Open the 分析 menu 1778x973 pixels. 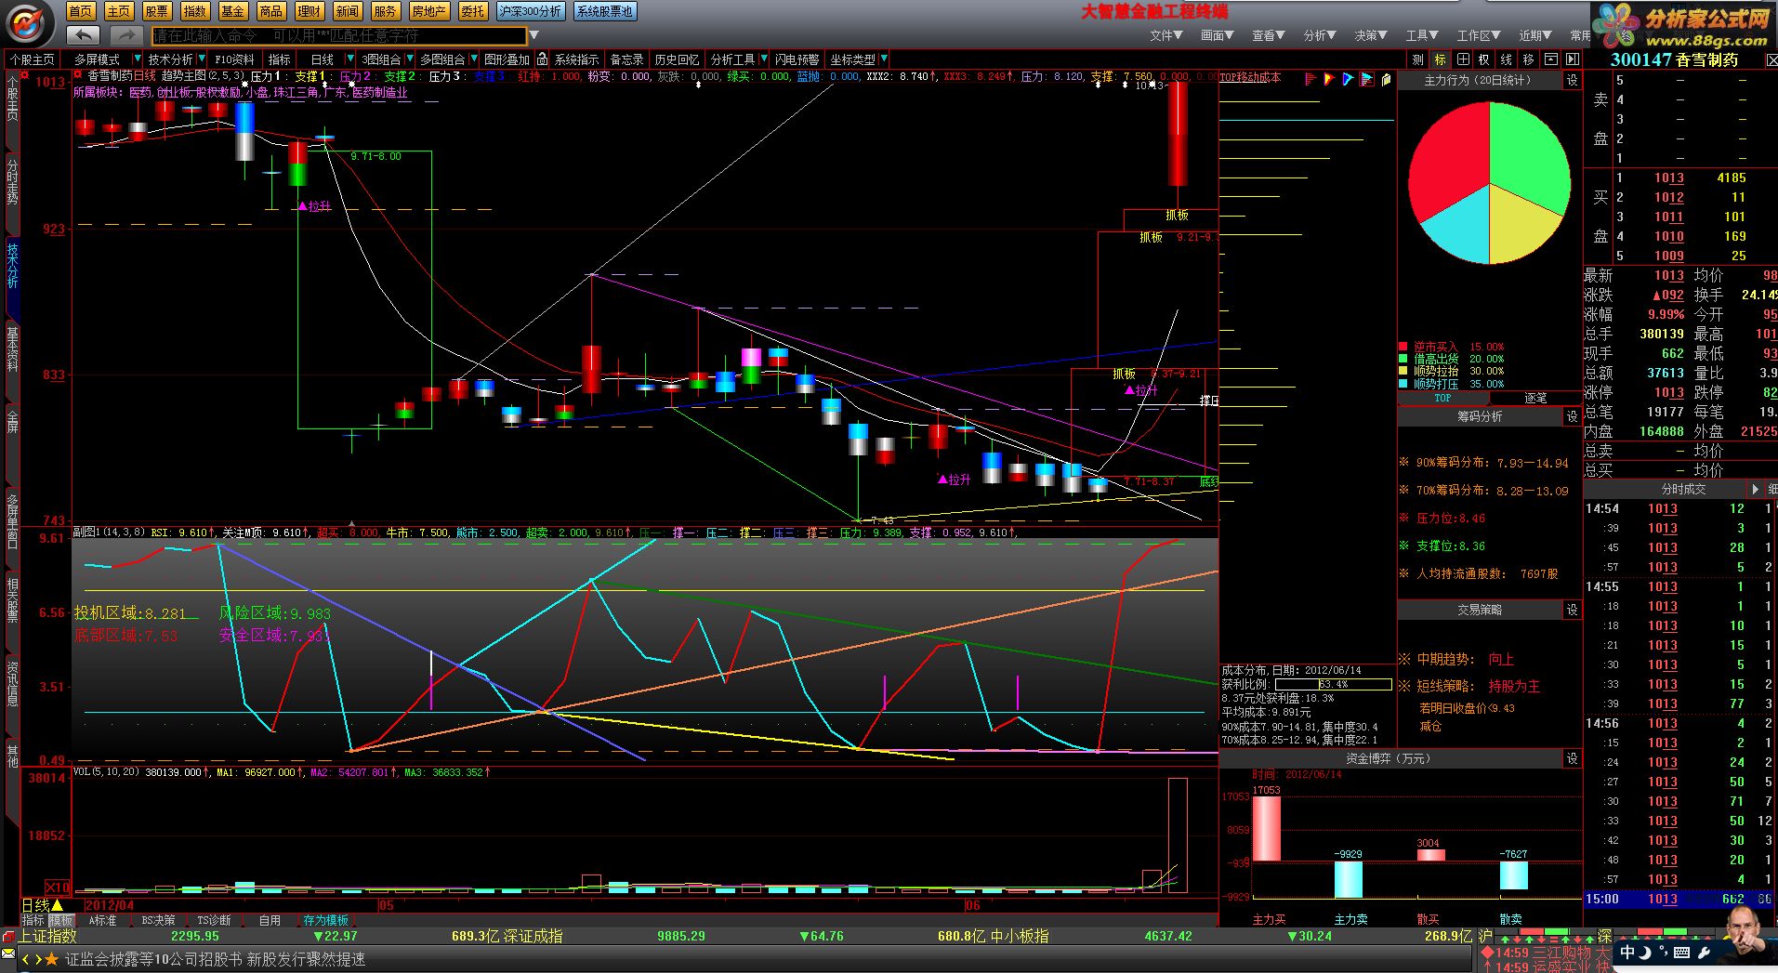click(x=1319, y=35)
